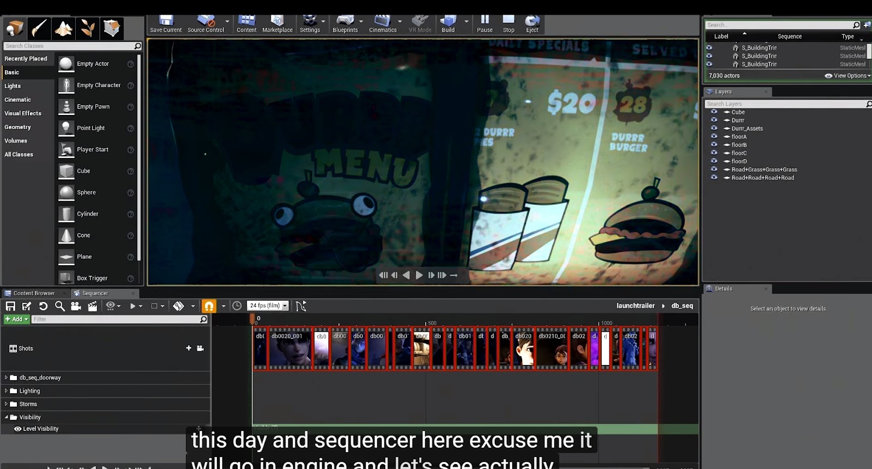Open Source Control in the toolbar
The width and height of the screenshot is (872, 469).
205,25
